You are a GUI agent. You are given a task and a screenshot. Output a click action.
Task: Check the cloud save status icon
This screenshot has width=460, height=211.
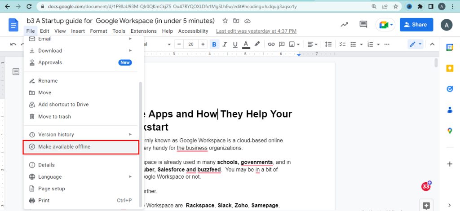point(248,21)
